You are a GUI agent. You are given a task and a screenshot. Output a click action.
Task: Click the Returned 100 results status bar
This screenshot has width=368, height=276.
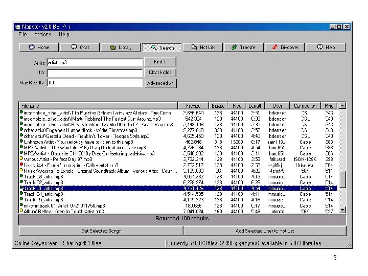point(182,219)
